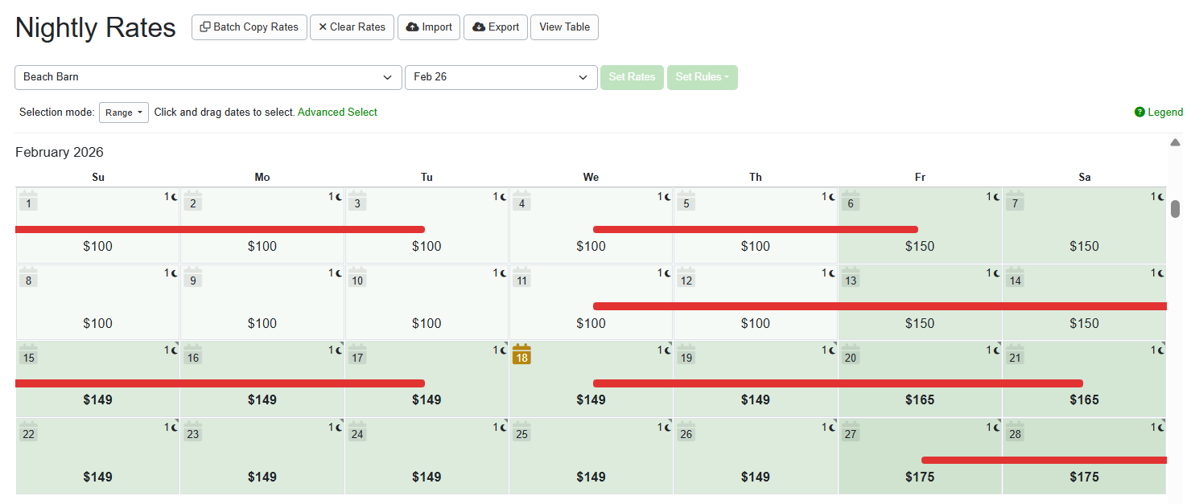Expand the Set Rules dropdown
This screenshot has width=1191, height=504.
(702, 77)
